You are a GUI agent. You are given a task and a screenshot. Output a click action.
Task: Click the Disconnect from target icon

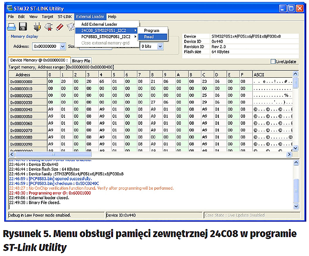click(48, 27)
